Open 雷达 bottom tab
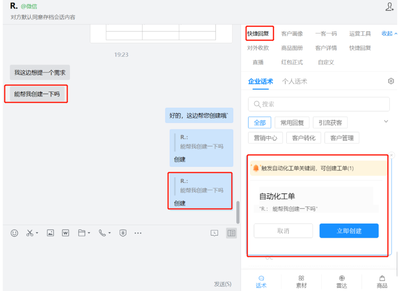The width and height of the screenshot is (399, 291). click(342, 282)
